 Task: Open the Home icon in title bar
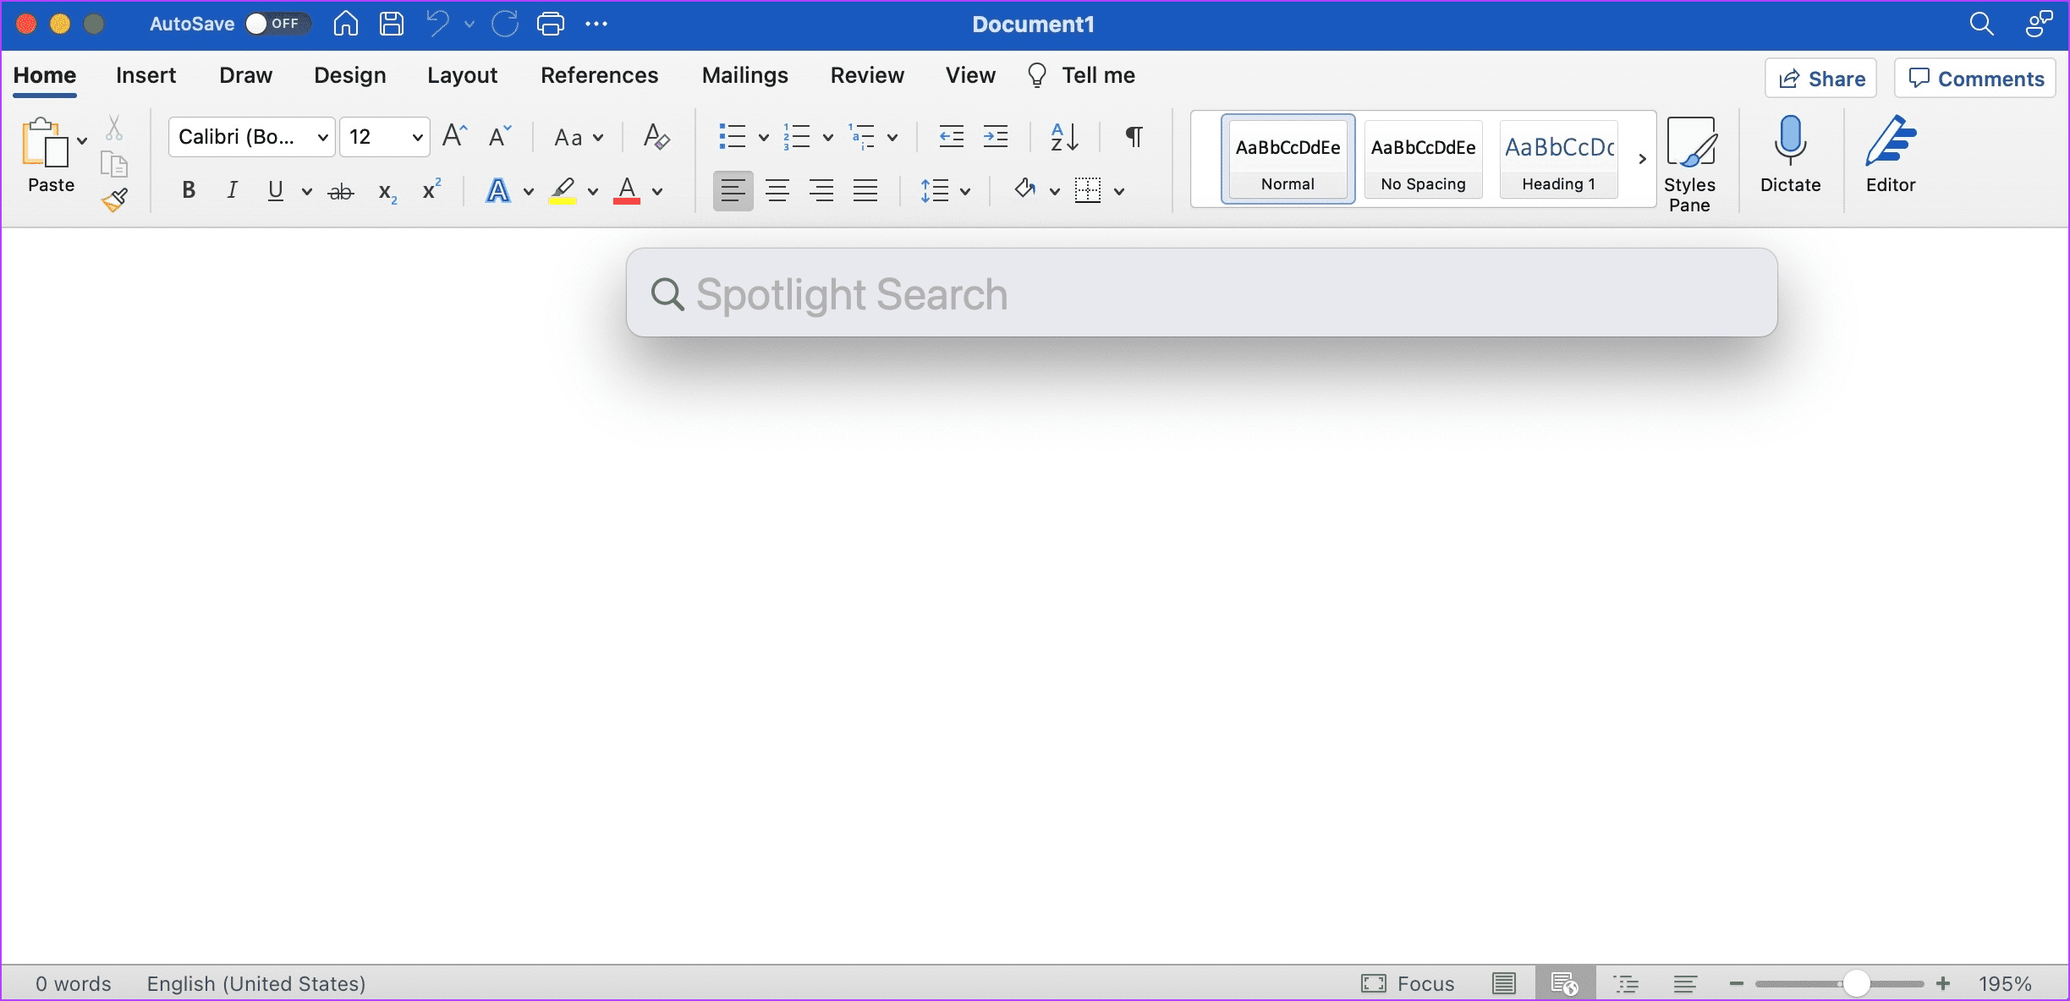pos(345,24)
